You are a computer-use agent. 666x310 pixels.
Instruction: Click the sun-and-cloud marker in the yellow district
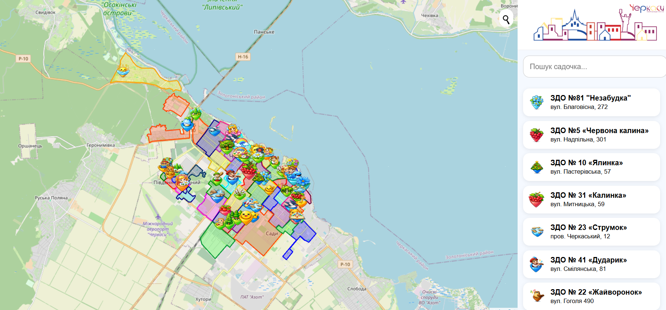123,70
